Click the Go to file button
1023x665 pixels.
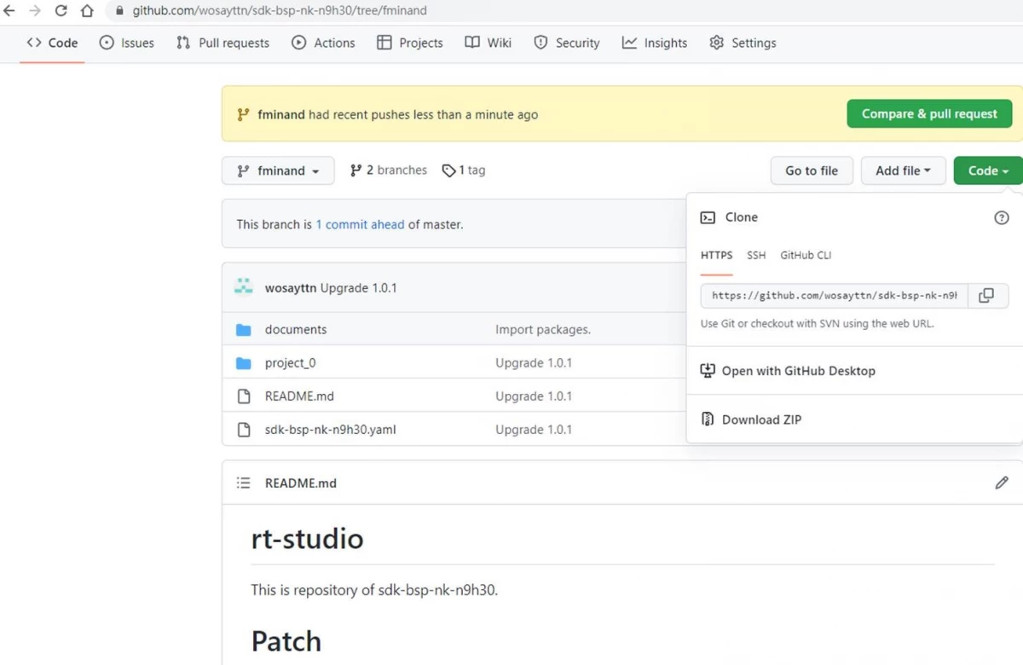[812, 171]
